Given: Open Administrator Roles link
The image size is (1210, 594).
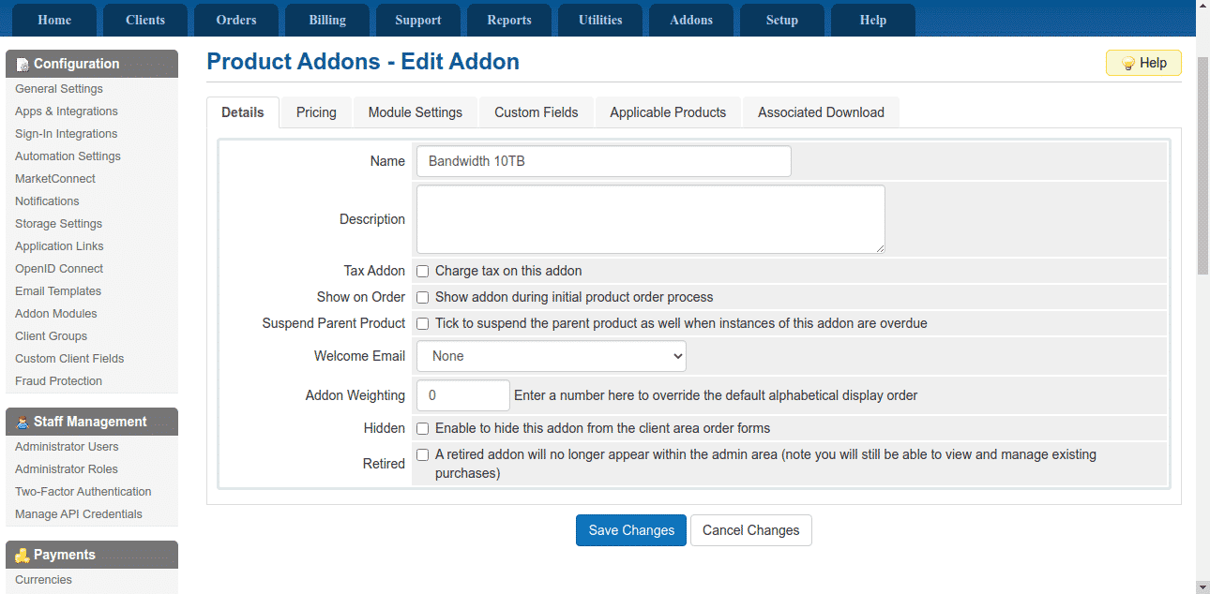Looking at the screenshot, I should coord(67,469).
